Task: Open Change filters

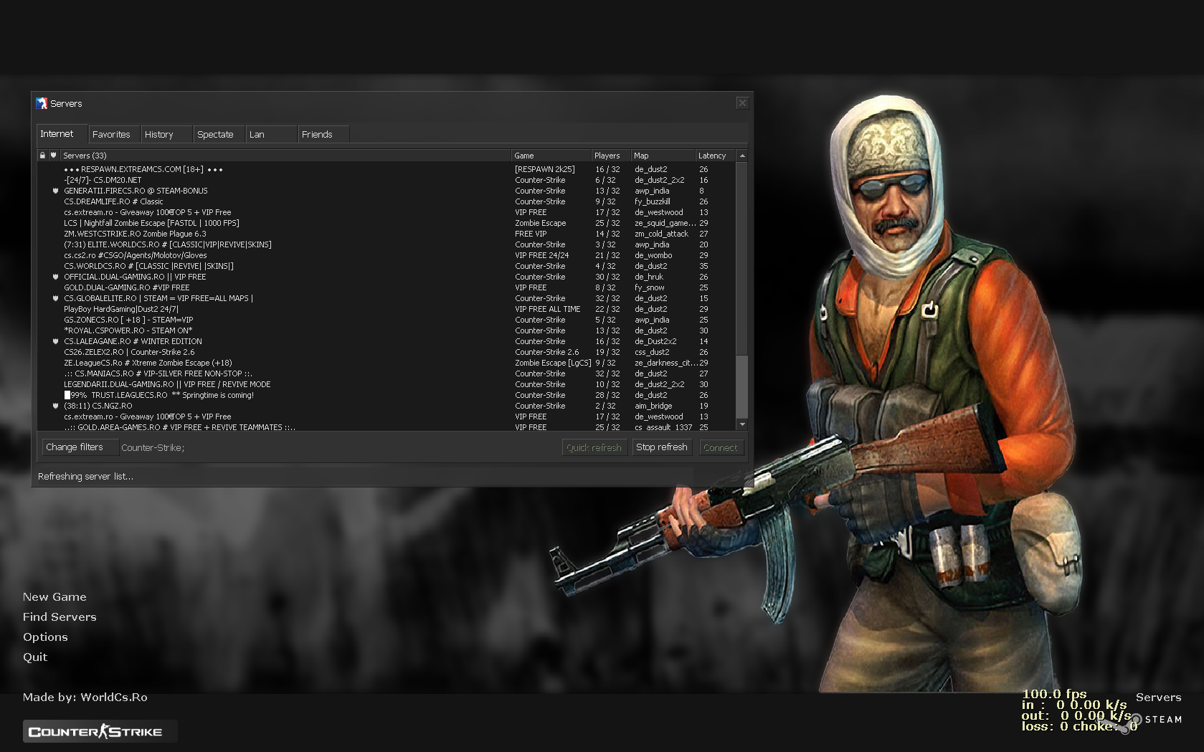Action: click(x=80, y=447)
